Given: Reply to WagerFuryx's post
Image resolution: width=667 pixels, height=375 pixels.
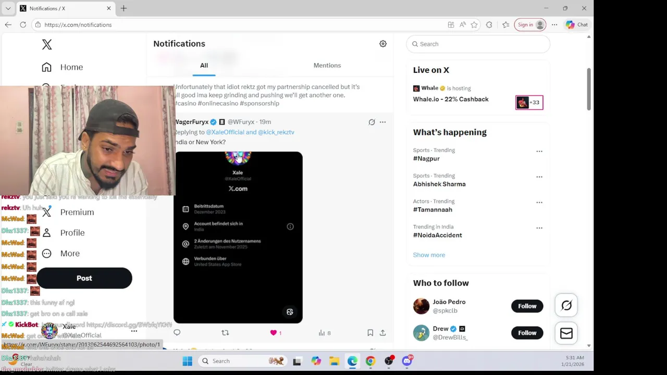Looking at the screenshot, I should [177, 333].
